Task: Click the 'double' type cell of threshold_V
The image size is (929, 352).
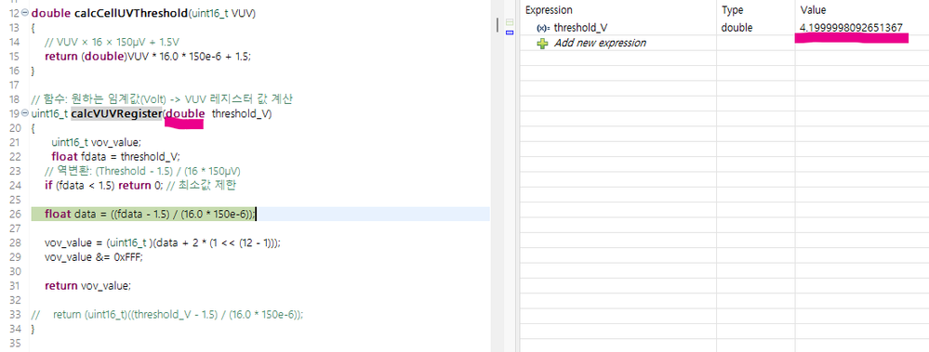Action: [737, 28]
